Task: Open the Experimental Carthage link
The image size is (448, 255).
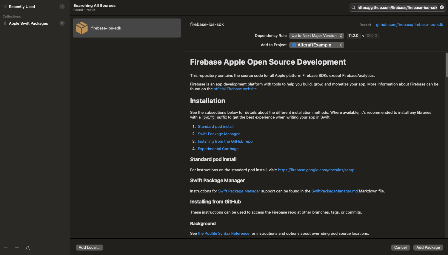Action: (x=218, y=149)
